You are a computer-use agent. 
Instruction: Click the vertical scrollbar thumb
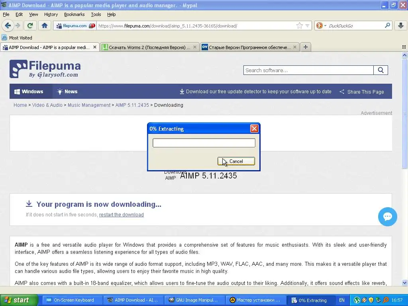pyautogui.click(x=404, y=114)
